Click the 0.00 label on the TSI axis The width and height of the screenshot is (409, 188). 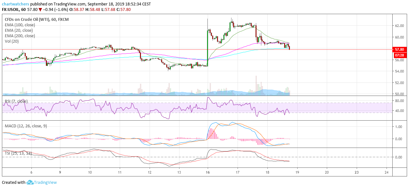point(399,157)
